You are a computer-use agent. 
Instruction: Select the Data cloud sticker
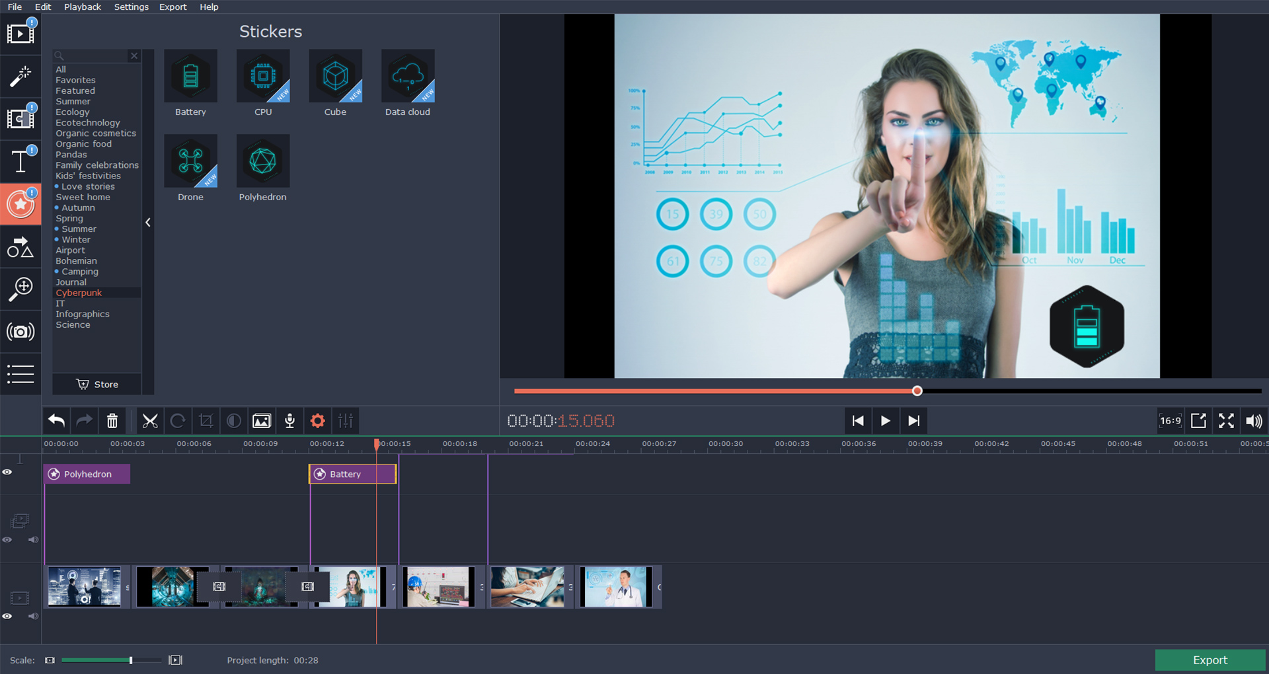[x=407, y=76]
